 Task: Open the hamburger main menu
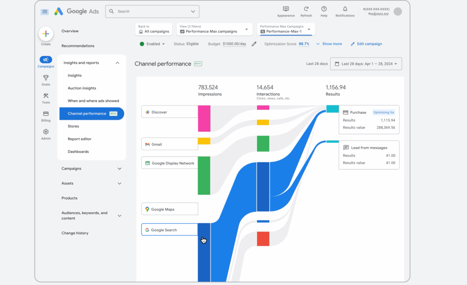(45, 12)
